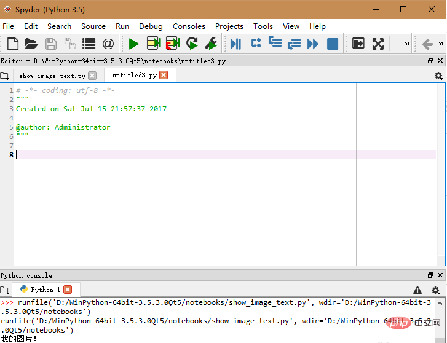
Task: Click line number 7 in the gutter
Action: click(12, 146)
